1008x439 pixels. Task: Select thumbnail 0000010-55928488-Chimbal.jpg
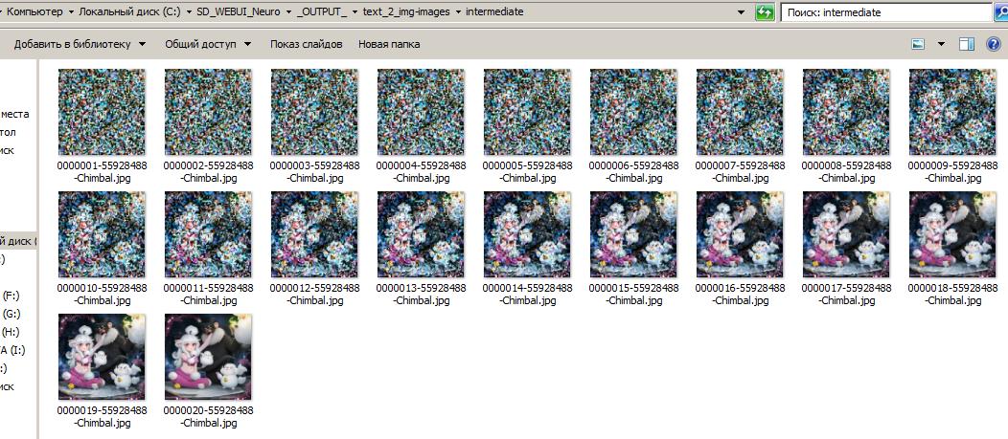[102, 234]
